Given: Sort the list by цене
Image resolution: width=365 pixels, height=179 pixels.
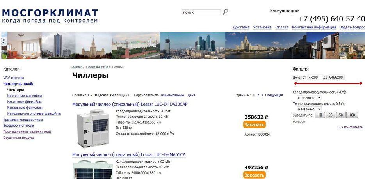Looking at the screenshot, I should point(191,95).
